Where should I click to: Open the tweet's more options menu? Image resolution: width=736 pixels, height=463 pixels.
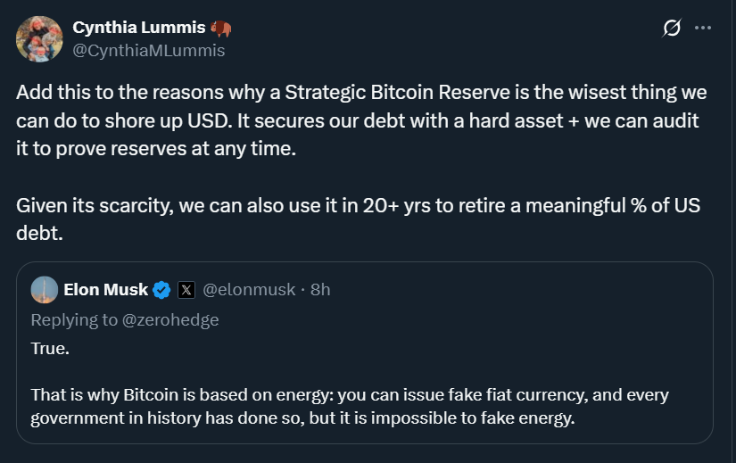(703, 29)
